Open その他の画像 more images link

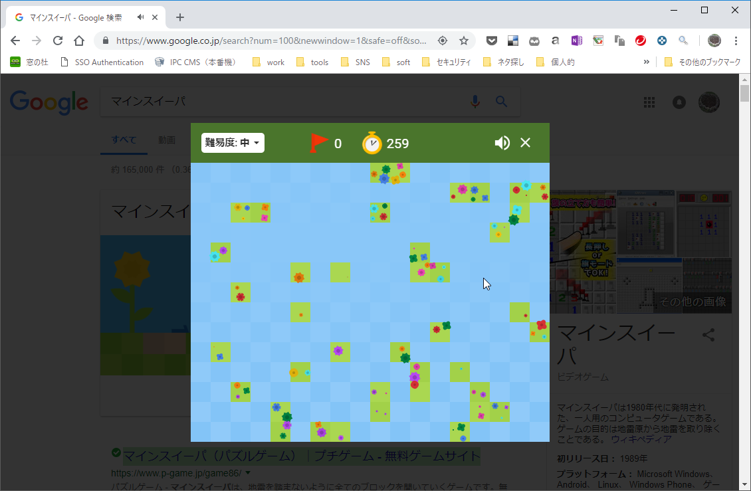tap(693, 302)
